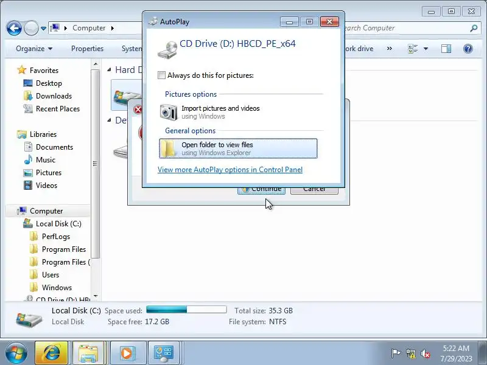The image size is (487, 365).
Task: Click the Computer icon in address bar
Action: [55, 28]
